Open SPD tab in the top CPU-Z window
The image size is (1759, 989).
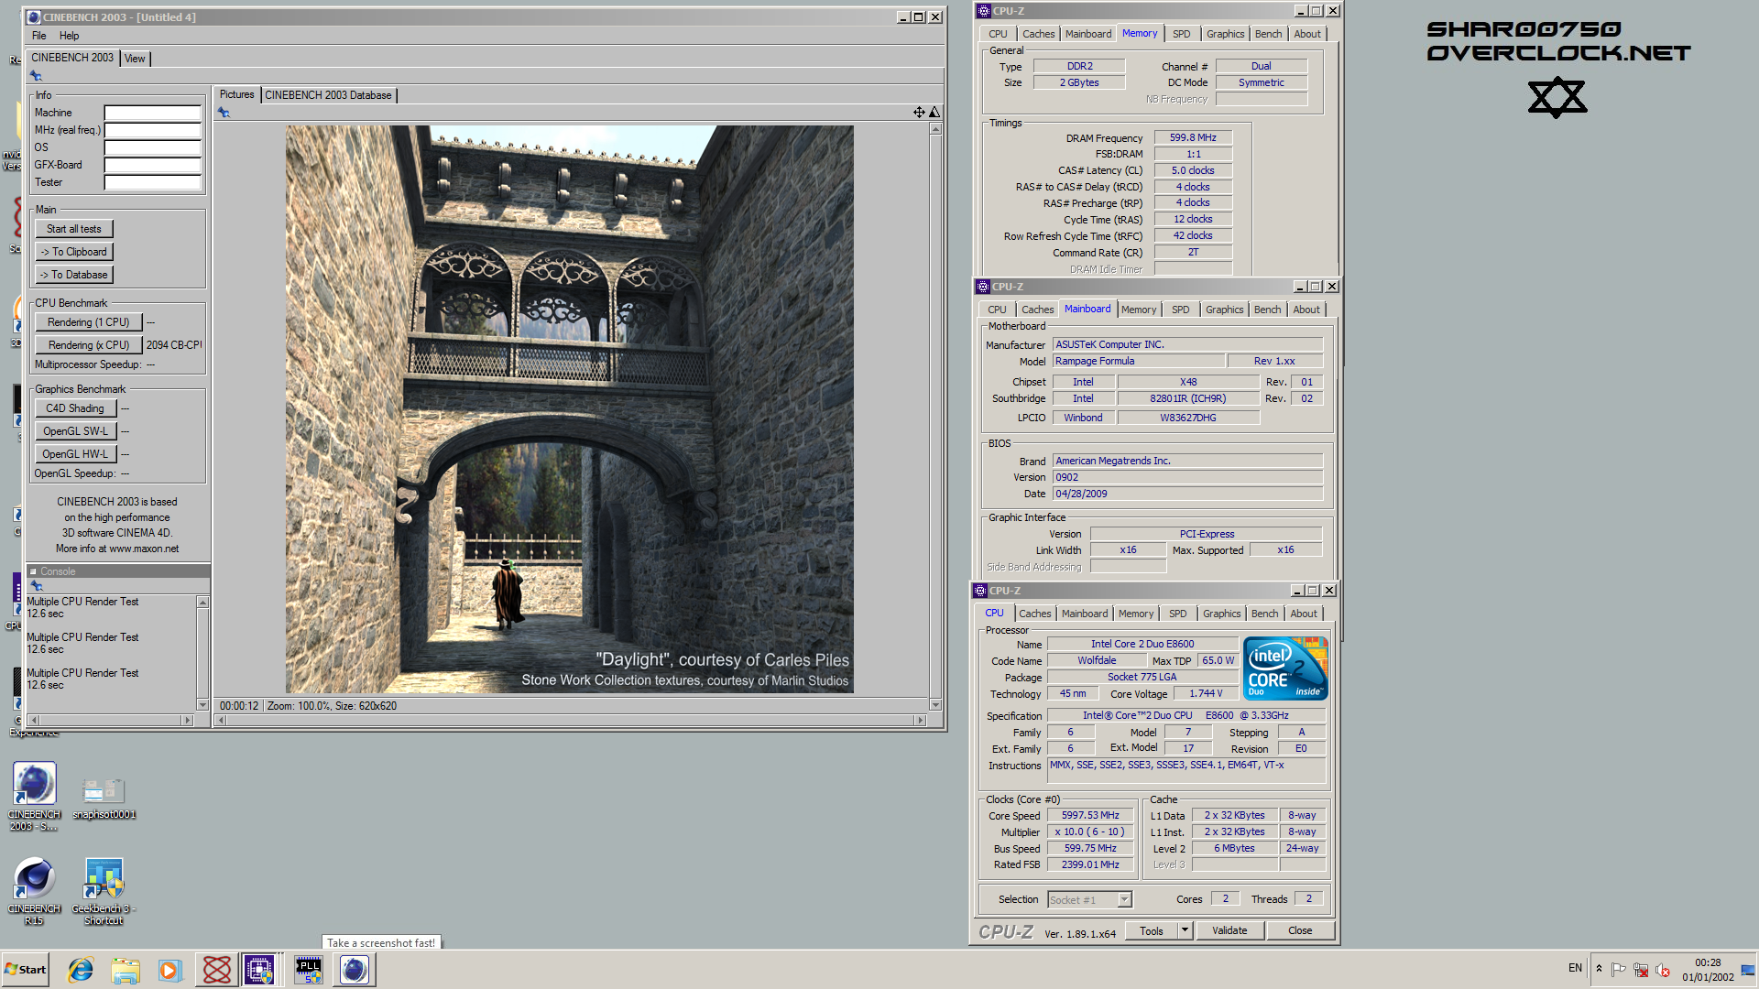1182,34
